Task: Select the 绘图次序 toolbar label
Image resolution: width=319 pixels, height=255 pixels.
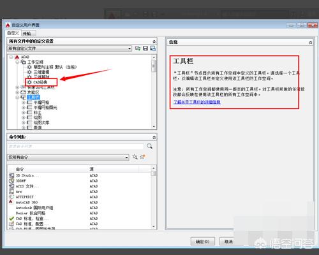Action: [x=41, y=122]
